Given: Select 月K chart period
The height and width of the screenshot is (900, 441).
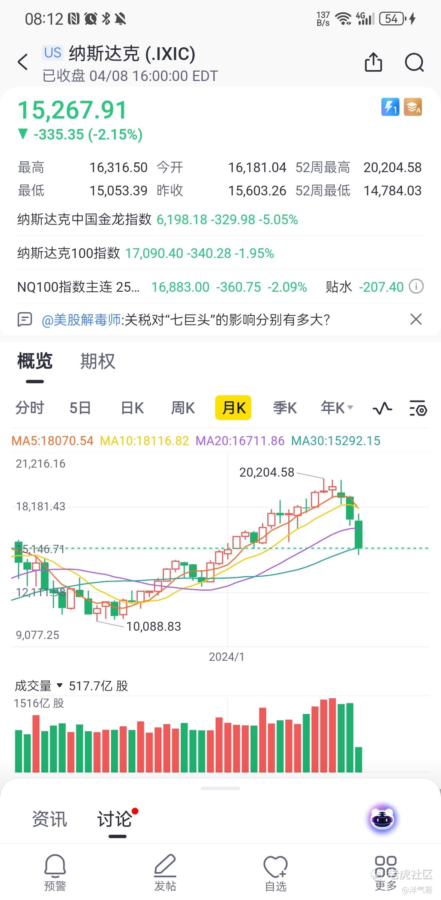Looking at the screenshot, I should click(x=233, y=408).
